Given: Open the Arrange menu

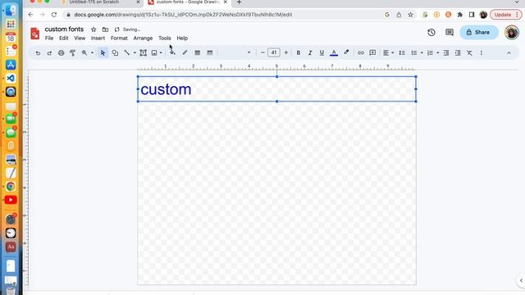Looking at the screenshot, I should [x=143, y=39].
